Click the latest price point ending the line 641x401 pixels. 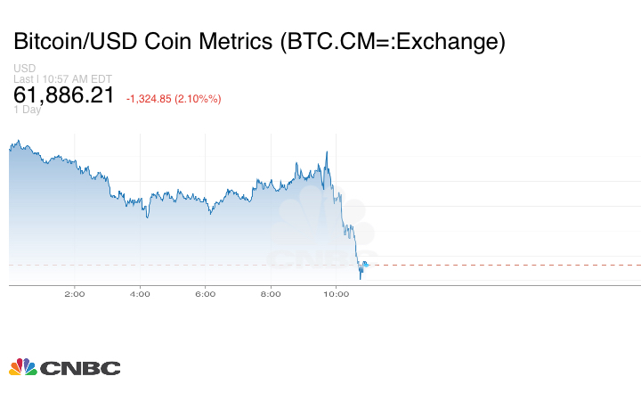tap(367, 264)
